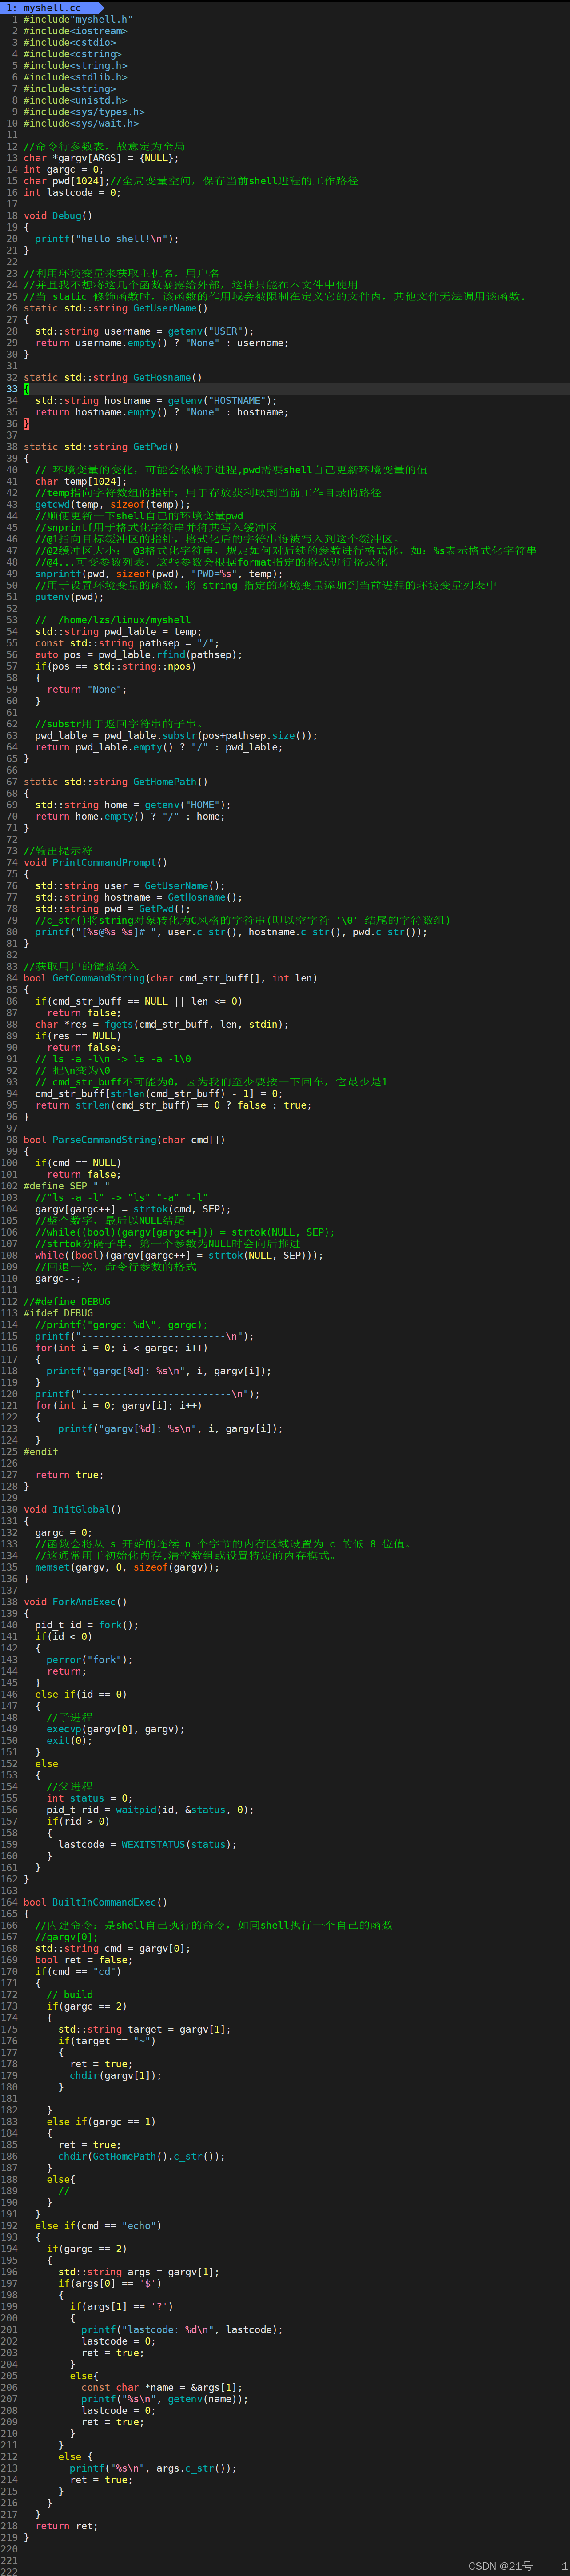Click "const char *name = &args[1];" line
The image size is (570, 2576).
[162, 2387]
